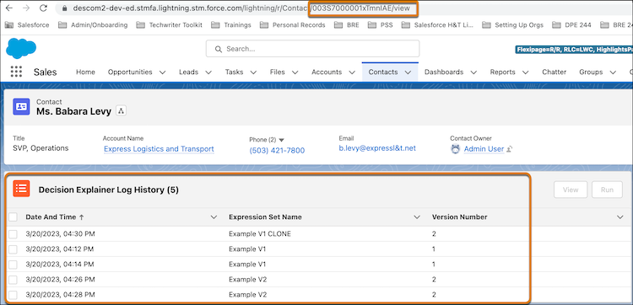Click the browser back arrow

[9, 8]
